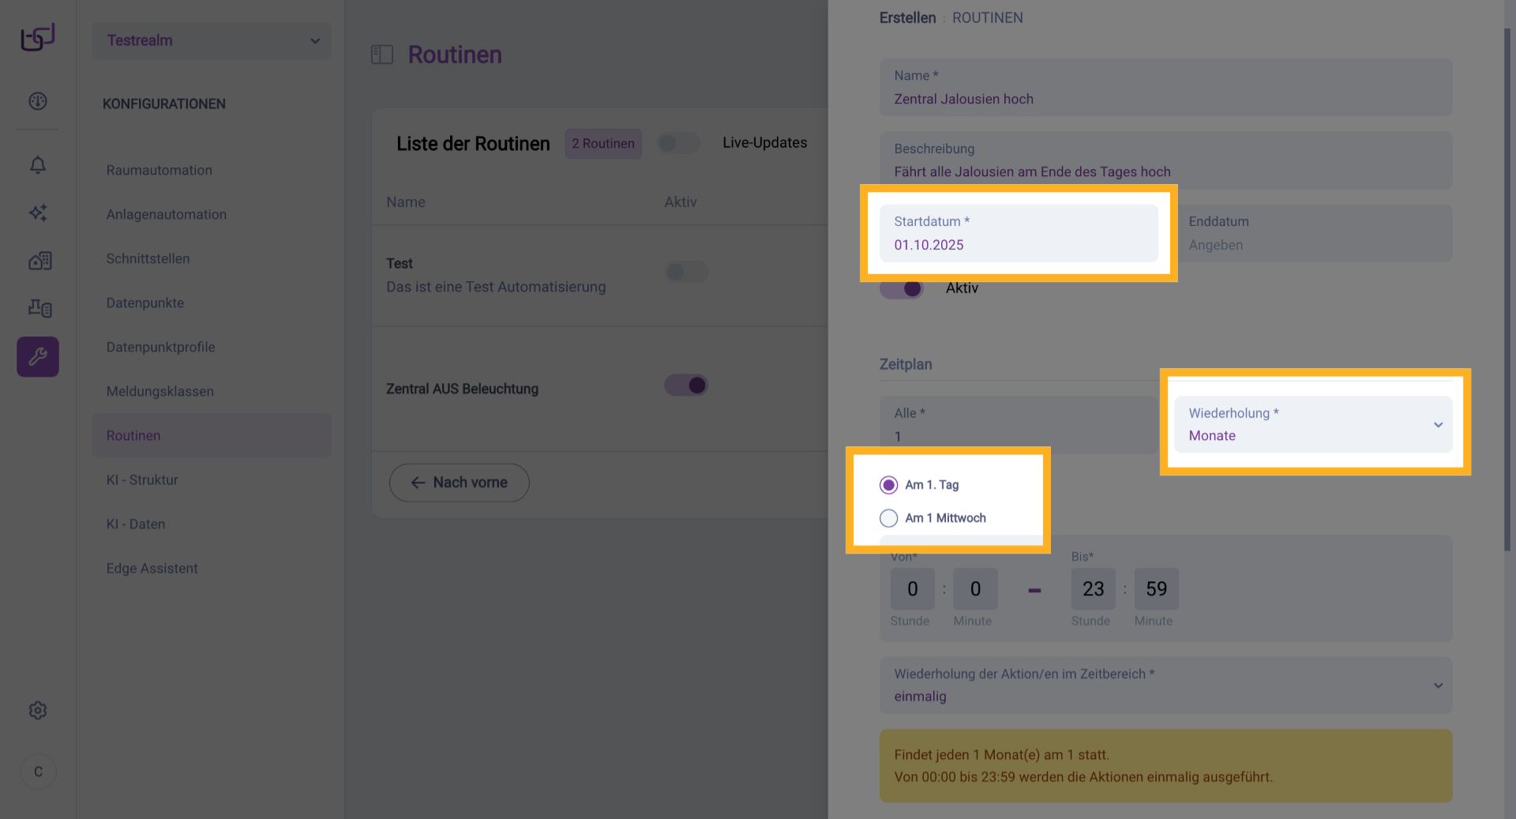Open the Testrealm realm dropdown
This screenshot has height=819, width=1516.
click(212, 40)
